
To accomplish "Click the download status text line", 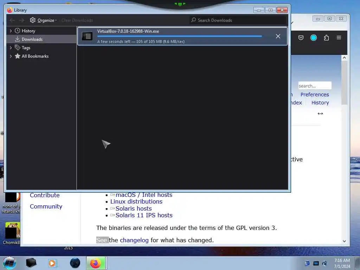I will coord(141,41).
